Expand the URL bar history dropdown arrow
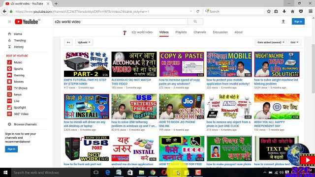The width and height of the screenshot is (315, 177). point(191,11)
